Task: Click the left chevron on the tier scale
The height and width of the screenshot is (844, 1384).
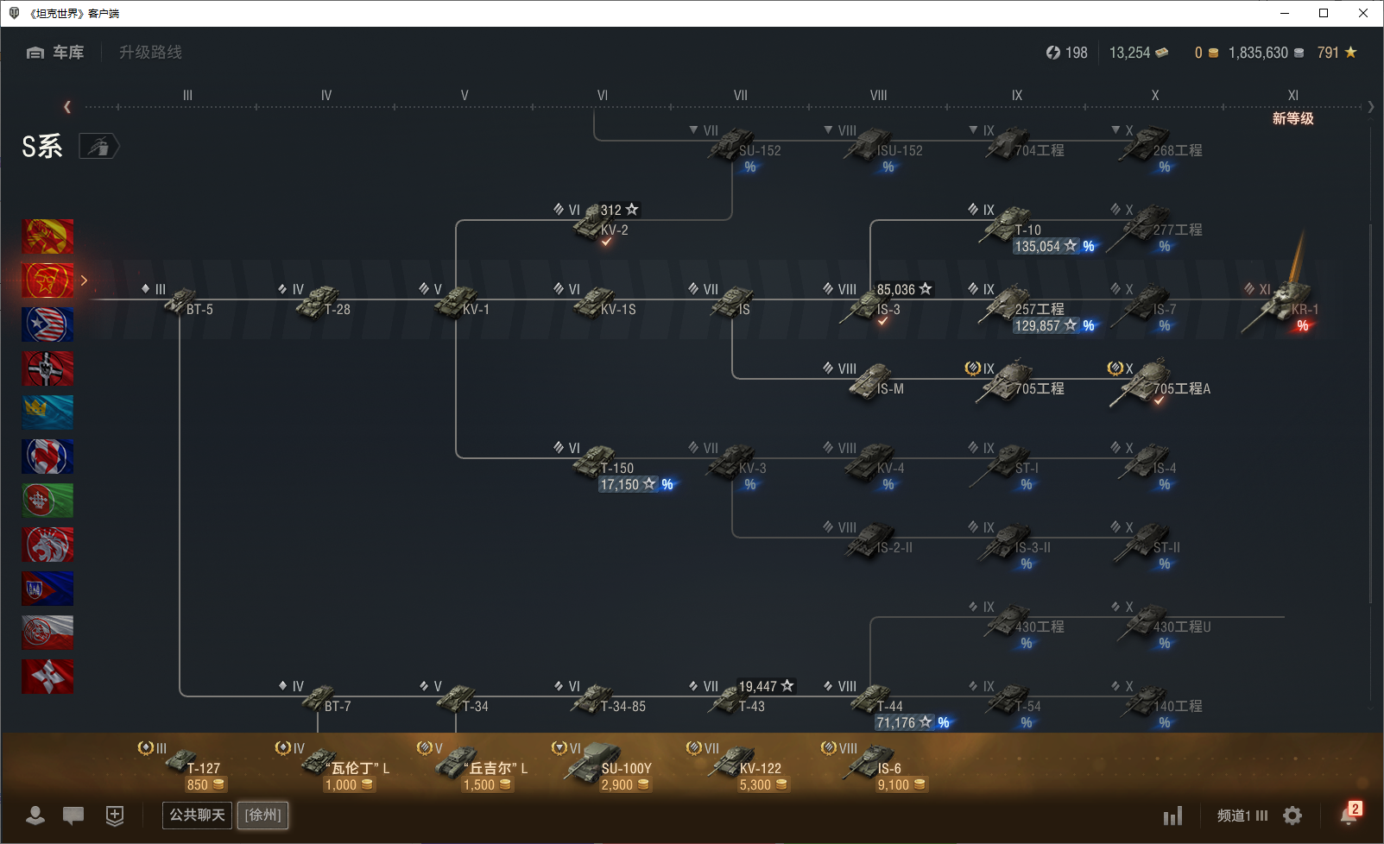Action: coord(67,107)
